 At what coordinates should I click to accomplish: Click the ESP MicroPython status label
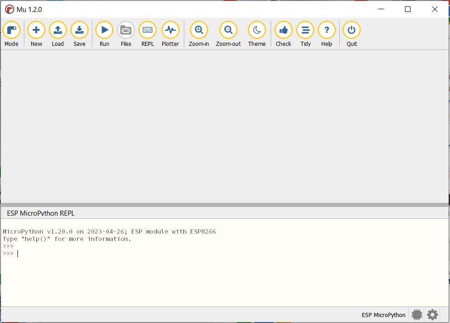click(x=383, y=315)
